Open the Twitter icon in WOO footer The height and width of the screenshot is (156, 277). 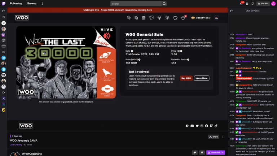(x=197, y=126)
